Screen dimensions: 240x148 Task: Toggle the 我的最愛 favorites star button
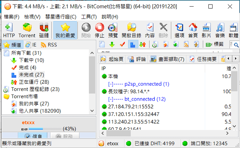(65, 30)
